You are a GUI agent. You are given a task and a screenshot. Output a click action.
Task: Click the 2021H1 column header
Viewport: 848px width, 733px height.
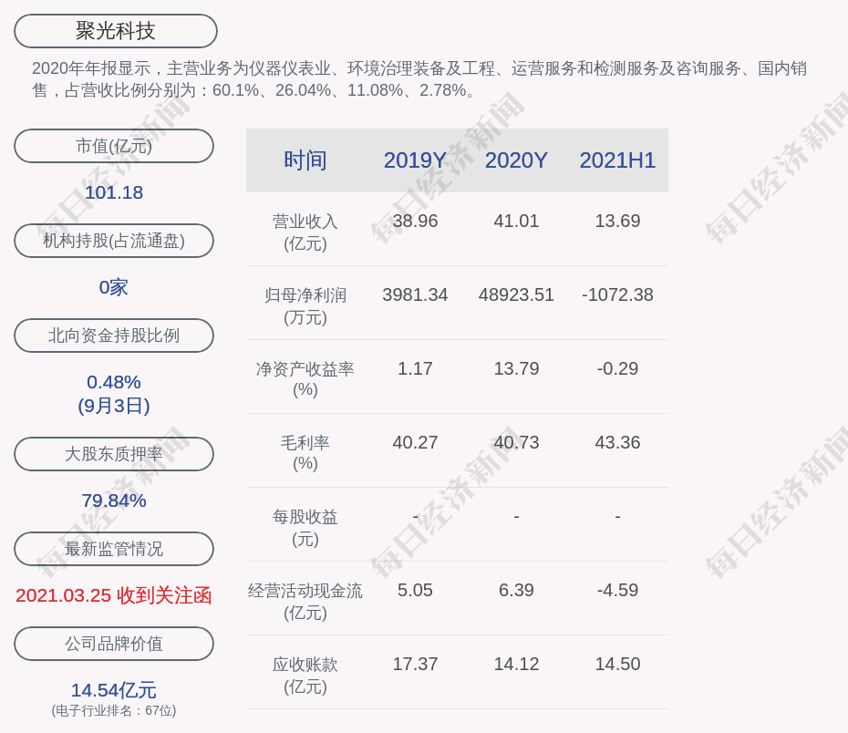click(617, 160)
